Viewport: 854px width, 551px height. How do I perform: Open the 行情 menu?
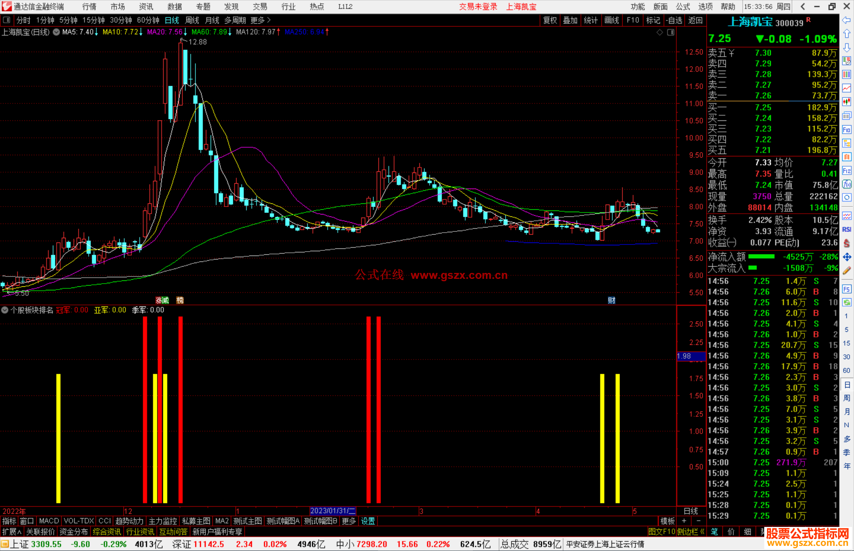[x=89, y=7]
